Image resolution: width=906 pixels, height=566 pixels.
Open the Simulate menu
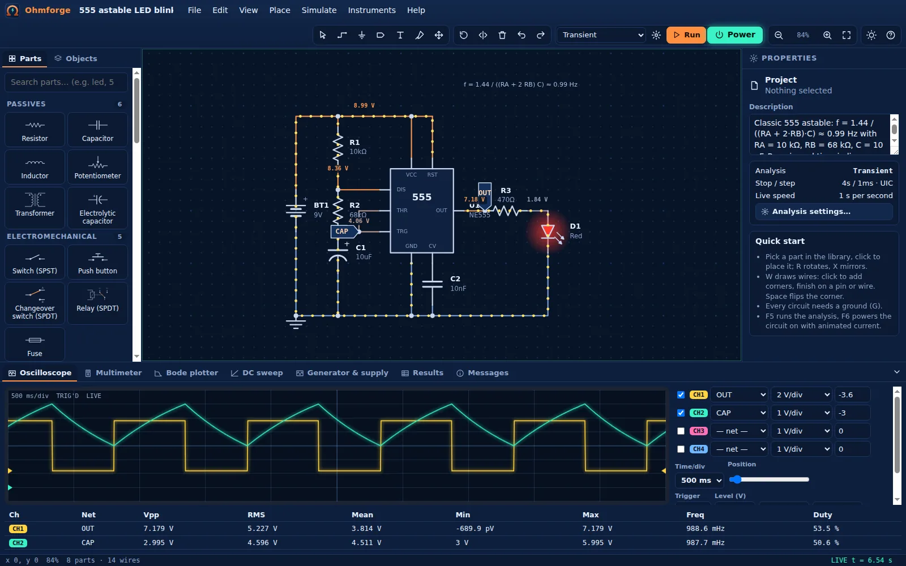pyautogui.click(x=319, y=10)
